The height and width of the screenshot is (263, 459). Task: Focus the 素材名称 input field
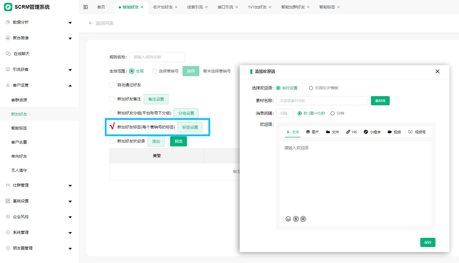click(322, 101)
